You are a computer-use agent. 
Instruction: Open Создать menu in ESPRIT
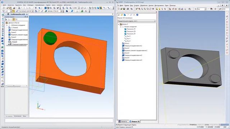coord(137,5)
